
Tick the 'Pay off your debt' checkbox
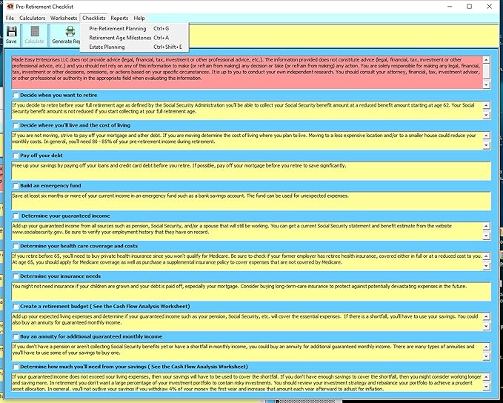(16, 156)
